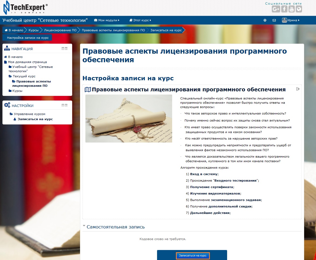Viewport: 316px width, 260px height.
Task: Click the scroll parchment course image
Action: [x=129, y=119]
